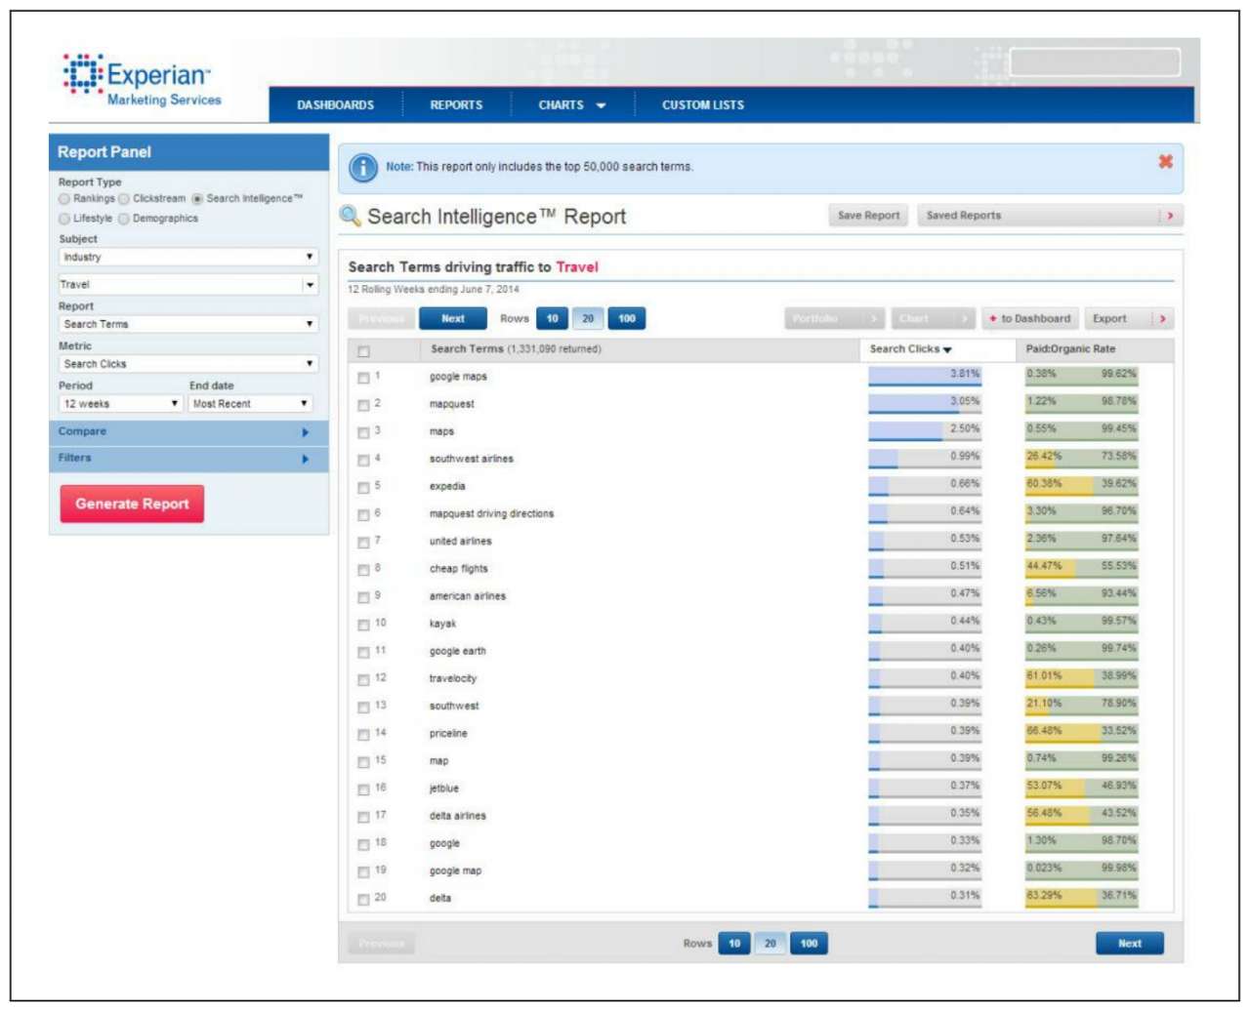Expand the Compare section
Image resolution: width=1250 pixels, height=1011 pixels.
(188, 432)
